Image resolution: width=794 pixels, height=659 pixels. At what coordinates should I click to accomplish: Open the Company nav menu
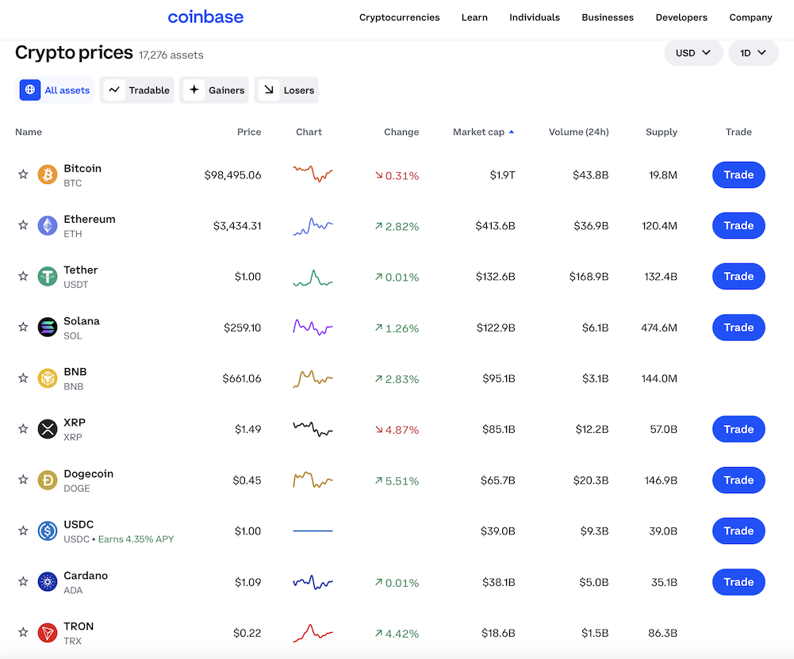[750, 17]
